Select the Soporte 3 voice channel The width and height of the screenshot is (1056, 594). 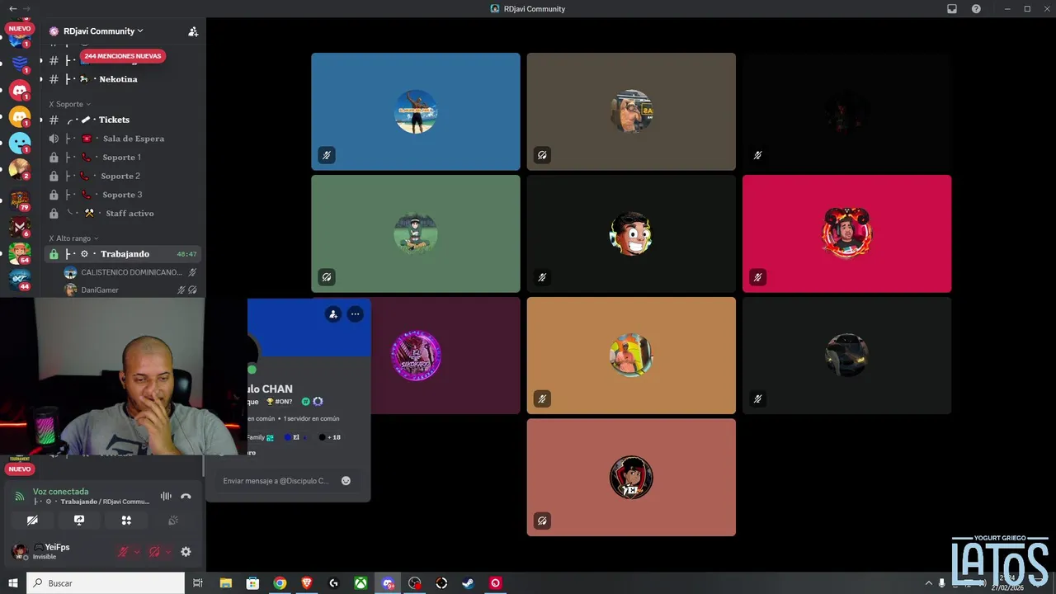coord(123,195)
